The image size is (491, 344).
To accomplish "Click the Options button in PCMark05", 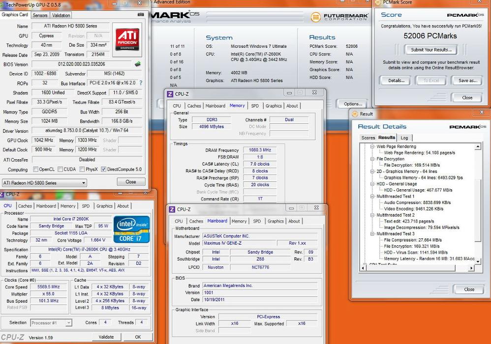I will pos(353,104).
